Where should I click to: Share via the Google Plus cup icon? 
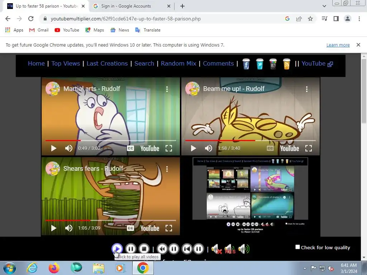click(273, 64)
